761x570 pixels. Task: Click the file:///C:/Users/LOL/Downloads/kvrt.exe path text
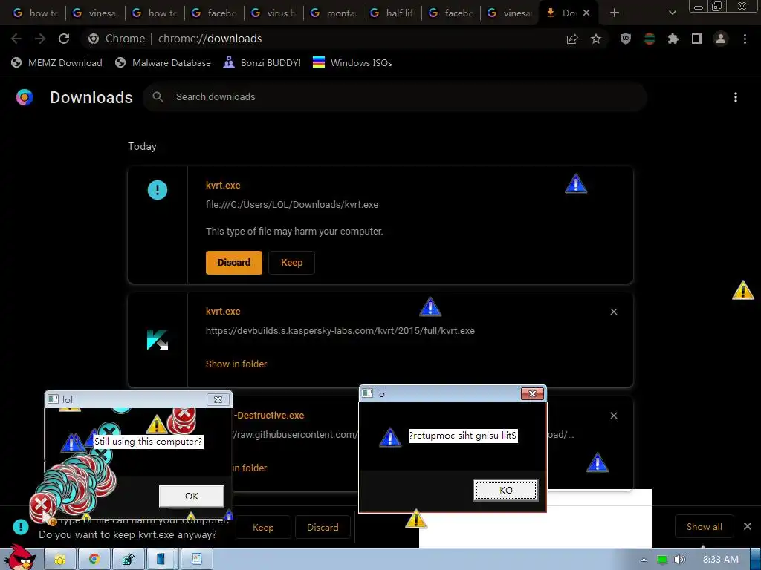point(292,205)
